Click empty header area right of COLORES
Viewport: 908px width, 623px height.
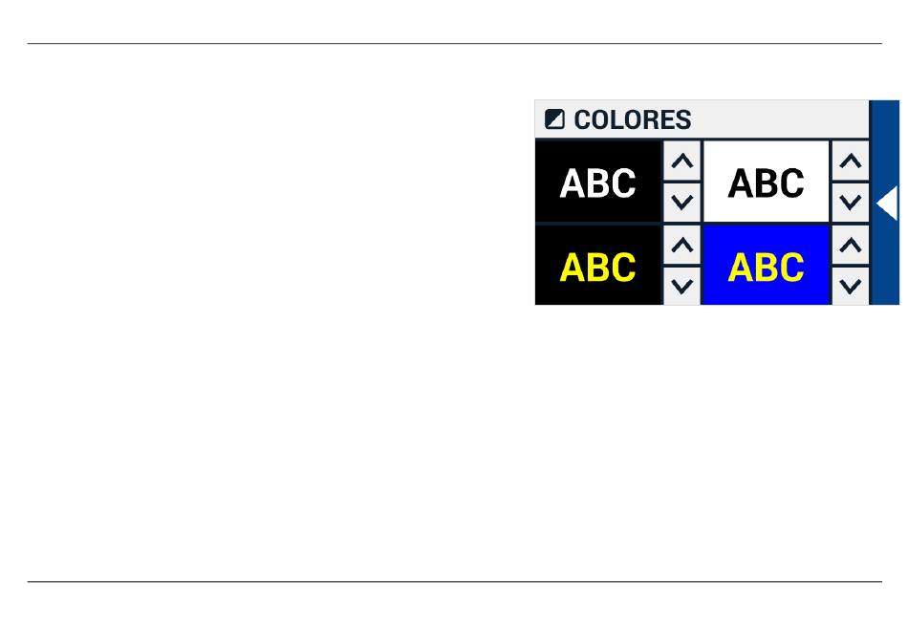(x=780, y=119)
